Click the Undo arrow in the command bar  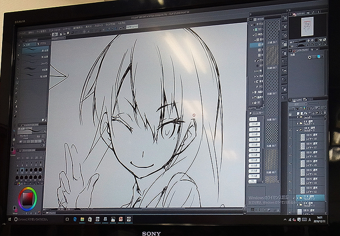(73, 32)
